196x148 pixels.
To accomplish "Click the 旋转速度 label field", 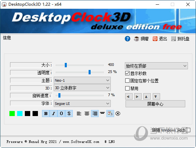I will [x=31, y=96].
